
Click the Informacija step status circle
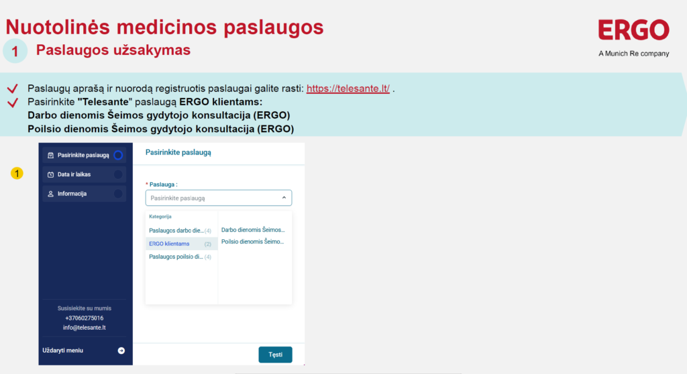tap(118, 194)
